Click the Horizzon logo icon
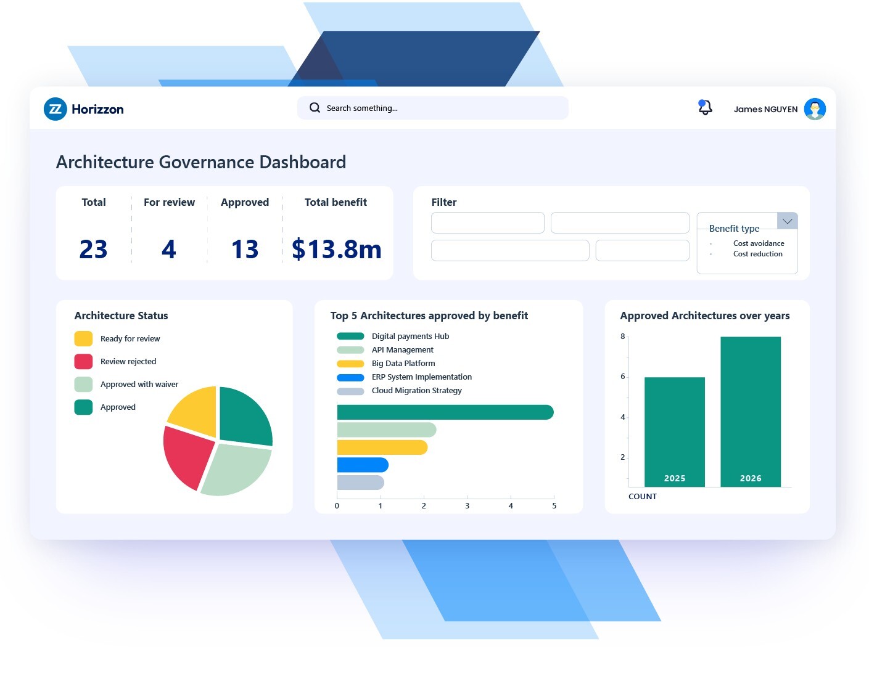This screenshot has height=673, width=869. [x=56, y=109]
